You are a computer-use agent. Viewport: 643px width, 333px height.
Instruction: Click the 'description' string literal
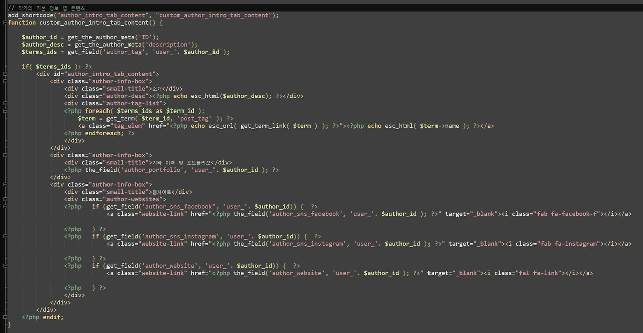167,44
